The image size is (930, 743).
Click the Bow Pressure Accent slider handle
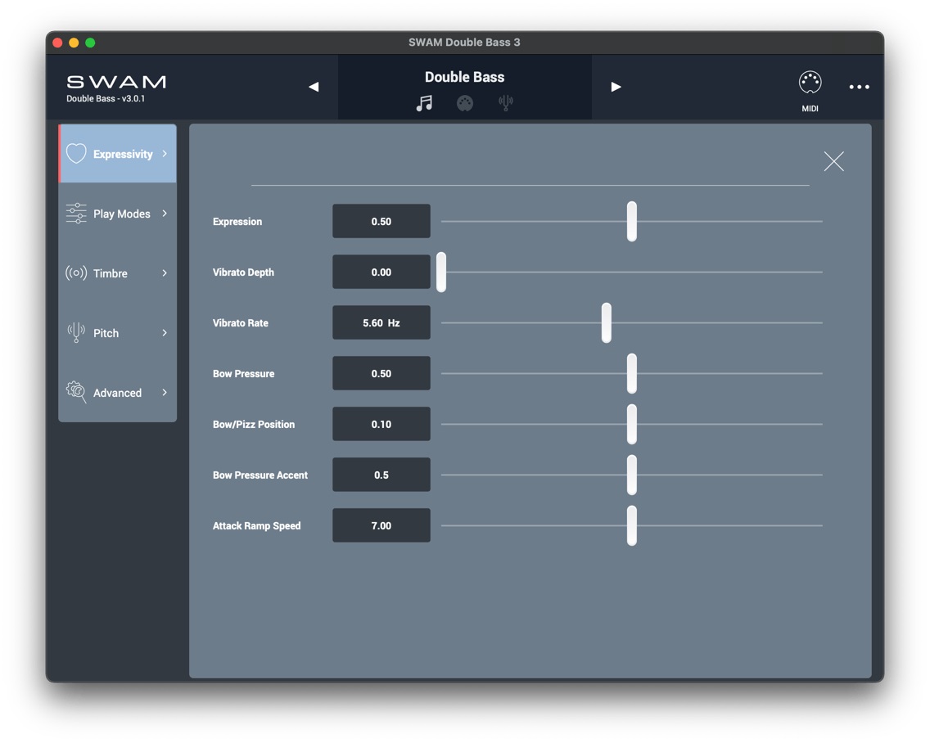632,475
